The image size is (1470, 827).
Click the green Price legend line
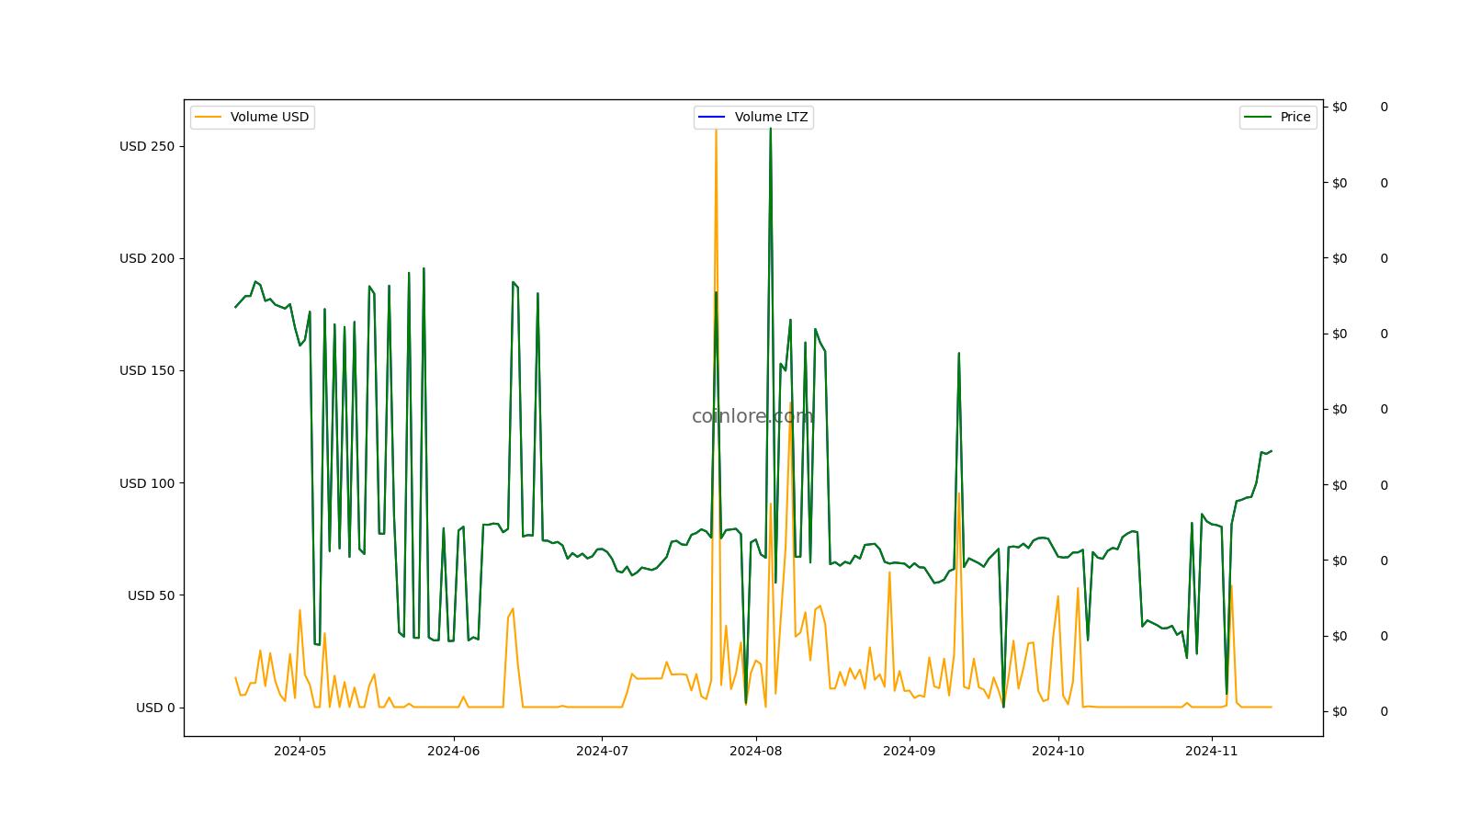pos(1258,117)
